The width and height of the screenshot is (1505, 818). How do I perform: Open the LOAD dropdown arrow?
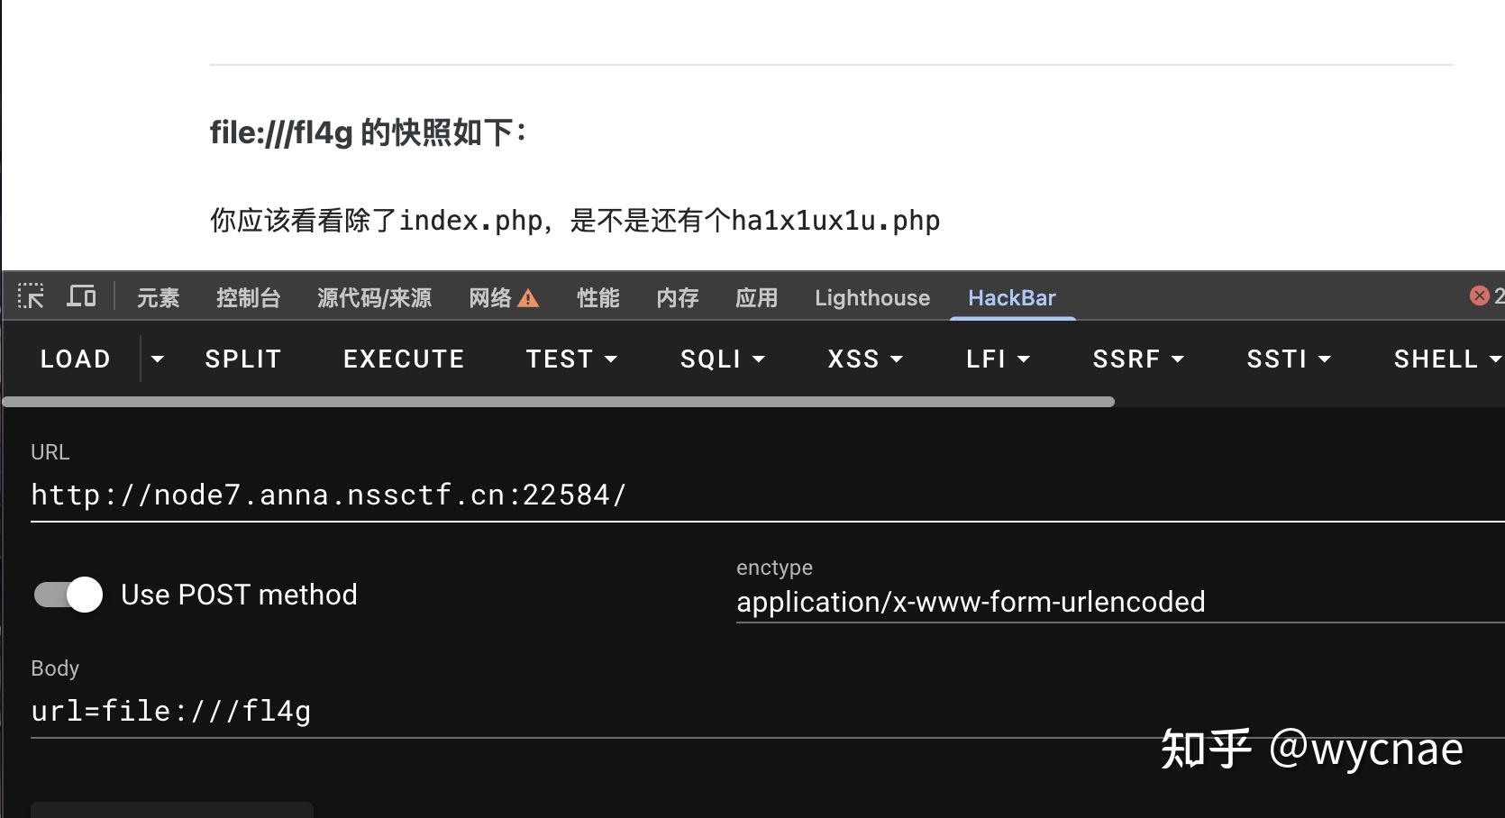coord(157,359)
